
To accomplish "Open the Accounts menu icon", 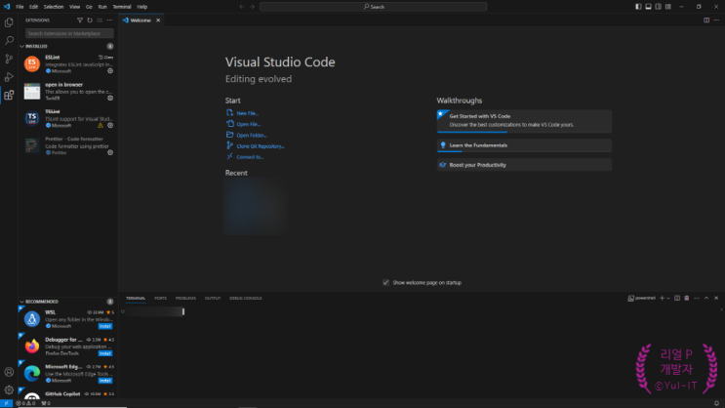I will pos(9,372).
